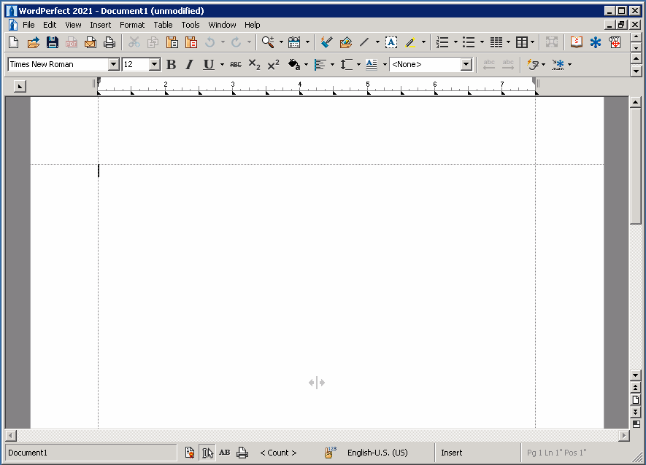Open the font size 12 dropdown

[x=155, y=65]
